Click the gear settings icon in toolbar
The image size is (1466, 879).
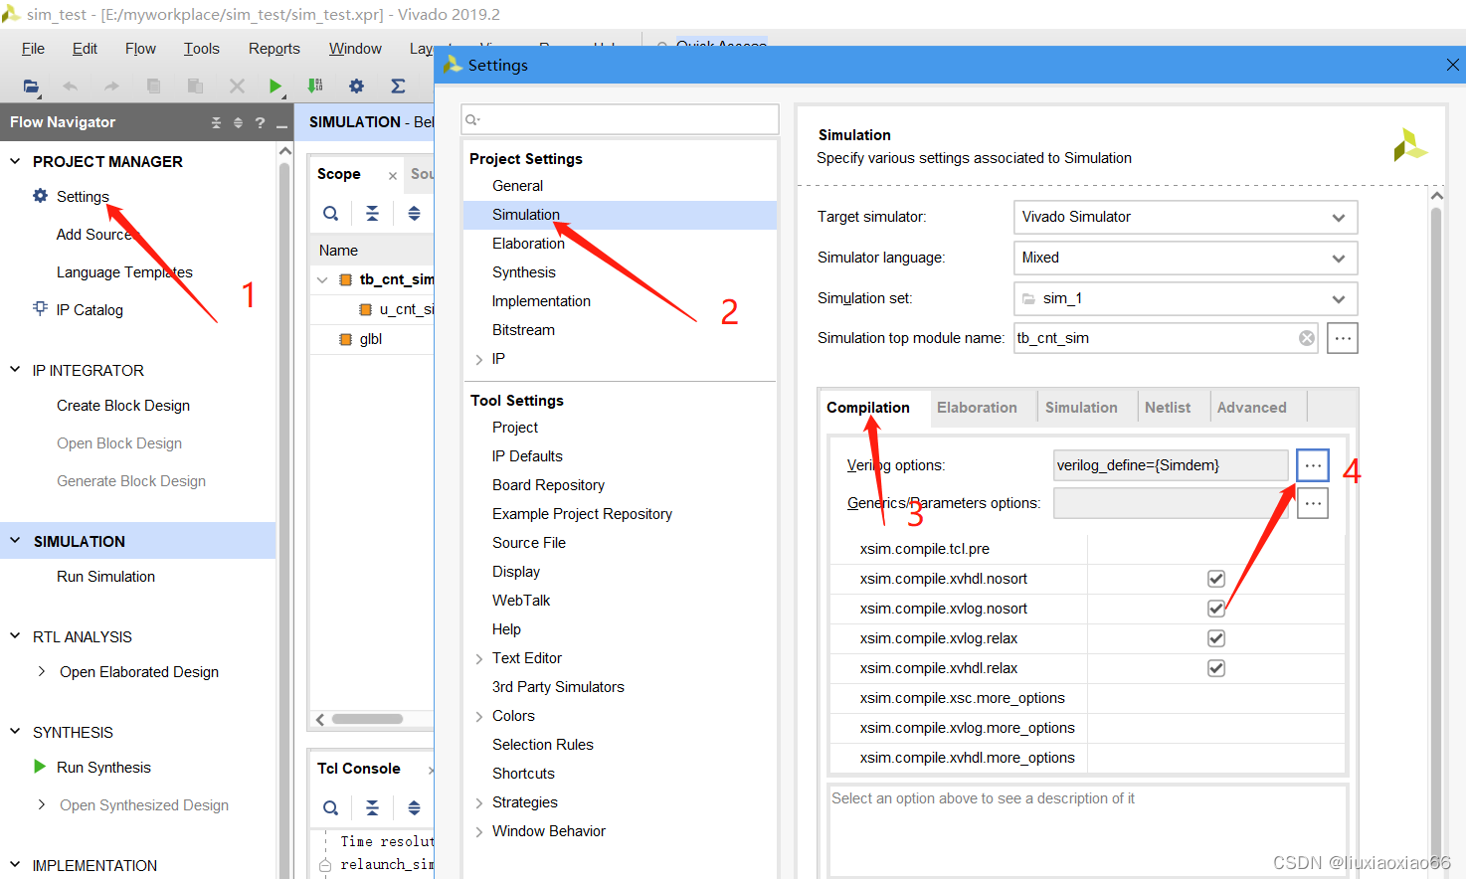click(x=356, y=87)
